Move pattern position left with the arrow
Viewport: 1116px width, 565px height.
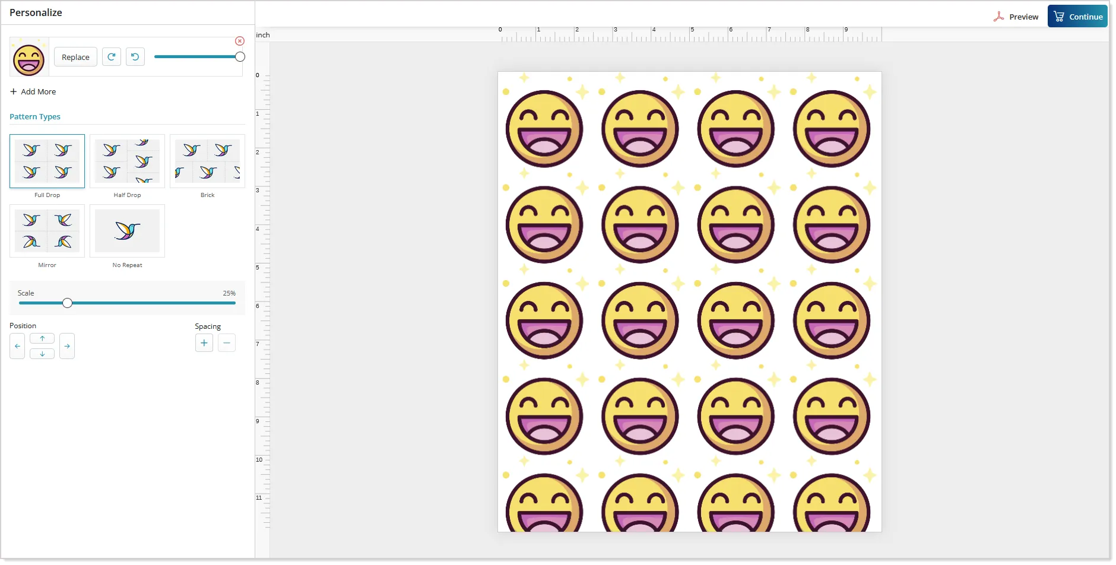pyautogui.click(x=17, y=346)
